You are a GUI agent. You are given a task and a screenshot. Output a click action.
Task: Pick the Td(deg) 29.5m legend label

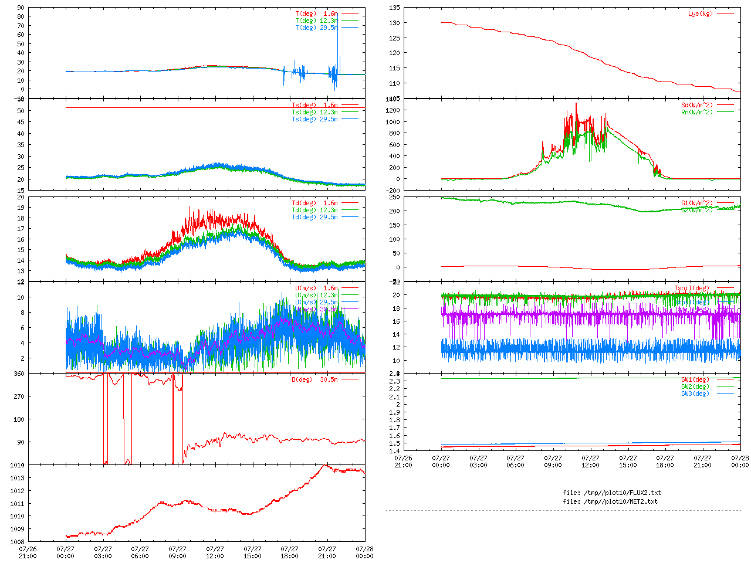(x=315, y=217)
